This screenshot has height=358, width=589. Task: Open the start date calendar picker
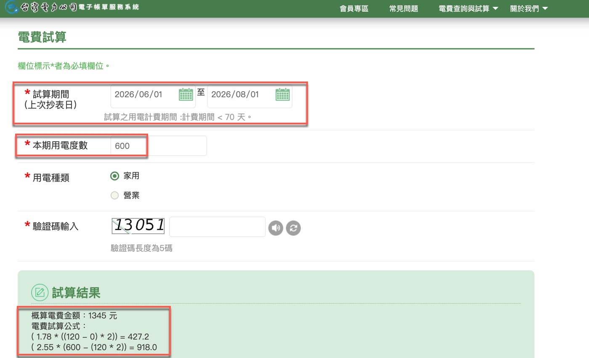[185, 95]
